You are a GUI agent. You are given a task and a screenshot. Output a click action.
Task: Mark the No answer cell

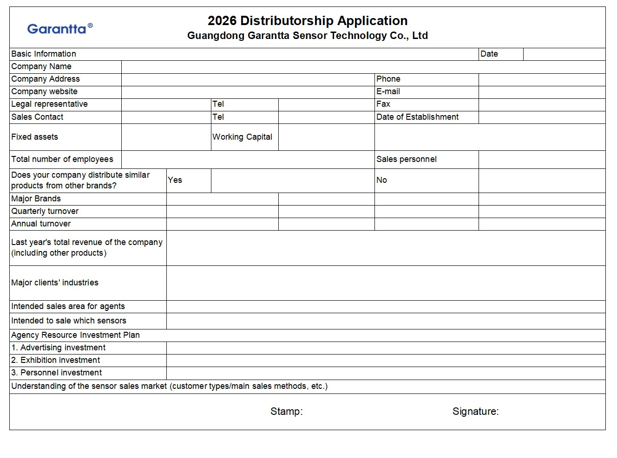tap(542, 181)
